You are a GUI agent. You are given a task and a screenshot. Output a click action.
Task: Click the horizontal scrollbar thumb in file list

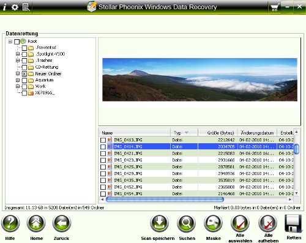[165, 200]
